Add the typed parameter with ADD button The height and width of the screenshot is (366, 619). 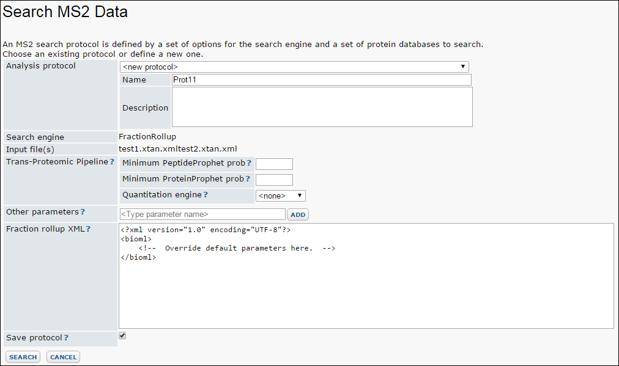pyautogui.click(x=298, y=214)
